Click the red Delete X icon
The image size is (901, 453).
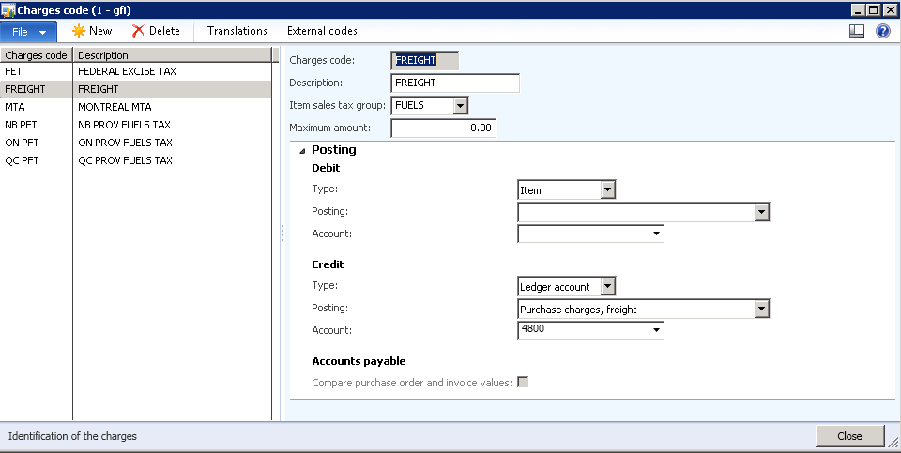(x=139, y=31)
